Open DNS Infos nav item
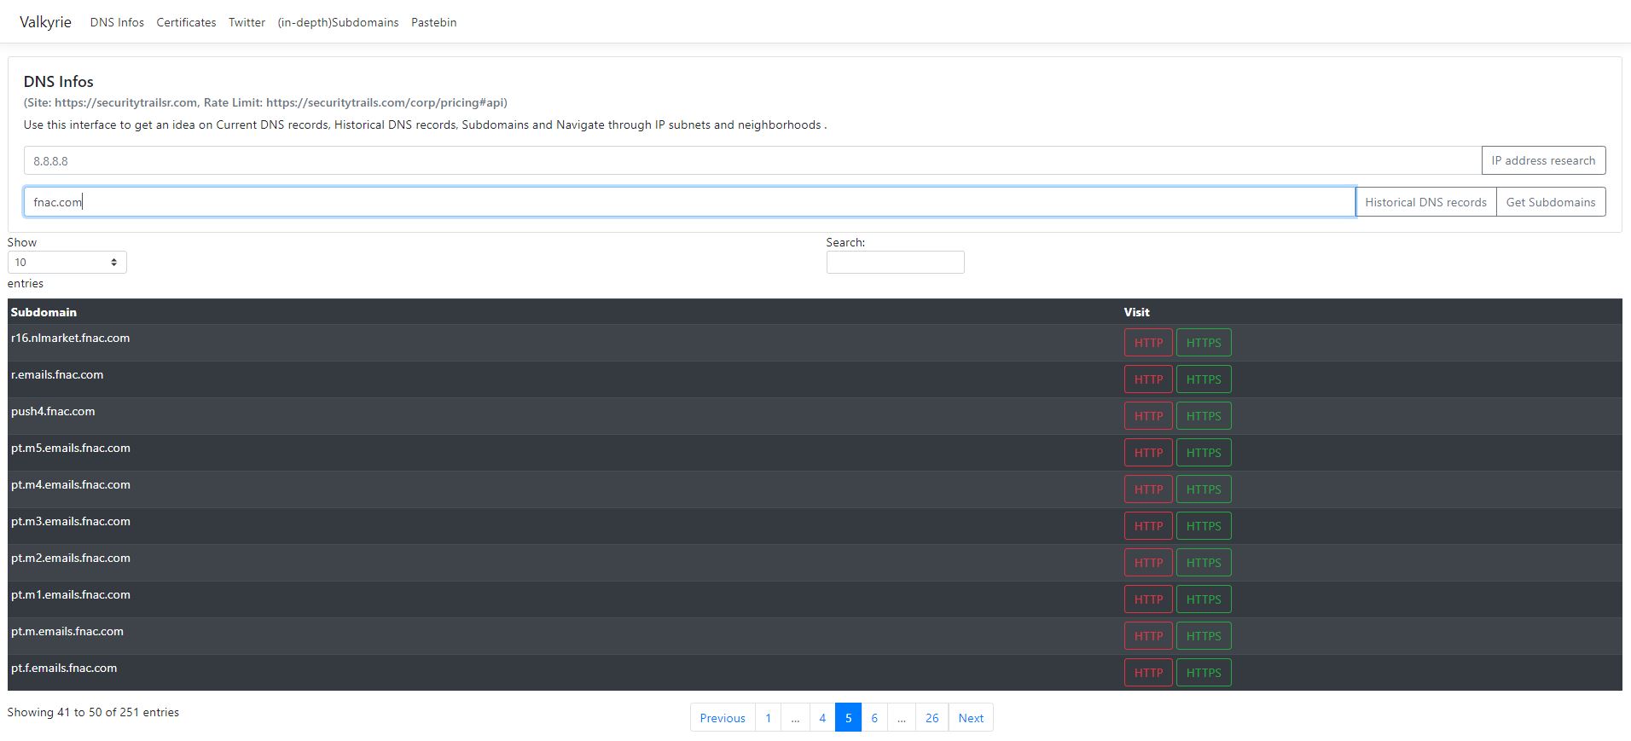Viewport: 1631px width, 741px height. tap(117, 22)
